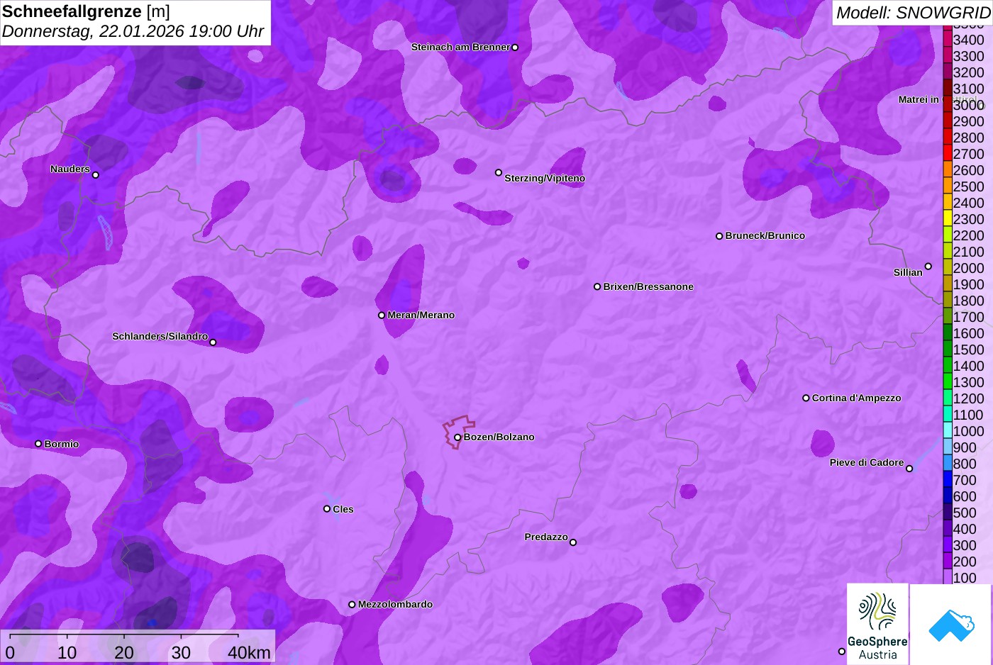Screen dimensions: 993x665
Task: Select the 100 m legend color swatch
Action: [x=947, y=576]
